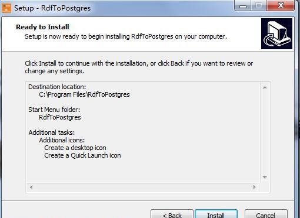The width and height of the screenshot is (300, 218).
Task: Click the 'Additional tasks:' line
Action: tap(52, 132)
